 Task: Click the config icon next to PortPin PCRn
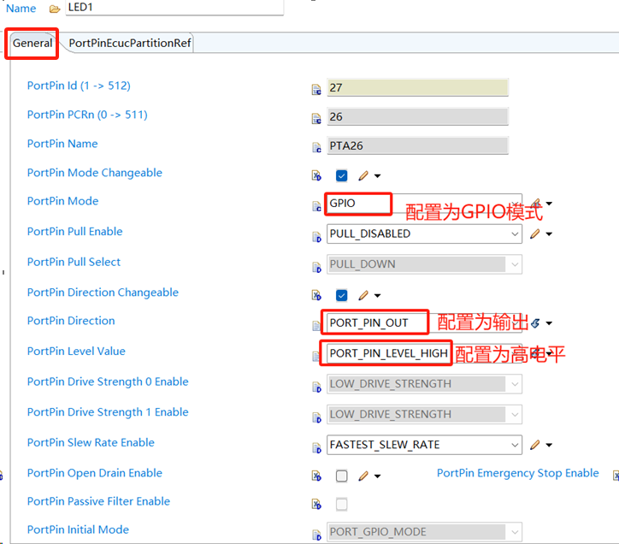pos(316,119)
